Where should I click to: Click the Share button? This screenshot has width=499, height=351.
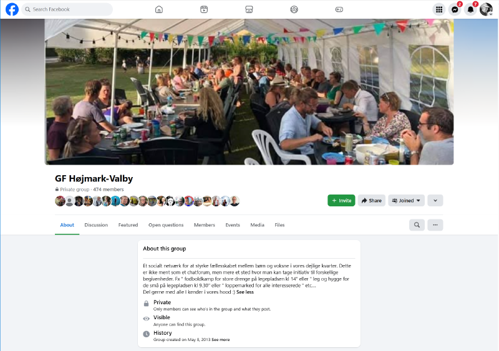(x=372, y=201)
